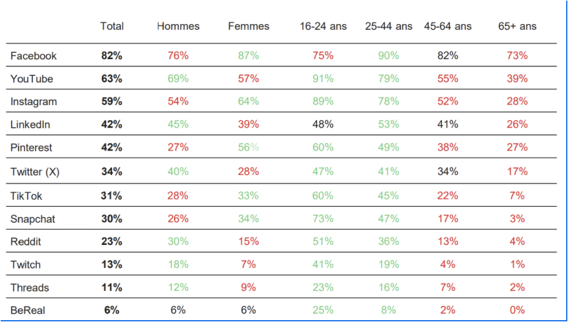The image size is (568, 322).
Task: Select the 16-24 ans column header
Action: tap(323, 26)
